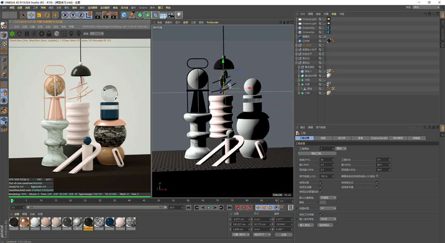Click the Record Active Objects keyframe button
This screenshot has width=445, height=243.
click(x=238, y=208)
